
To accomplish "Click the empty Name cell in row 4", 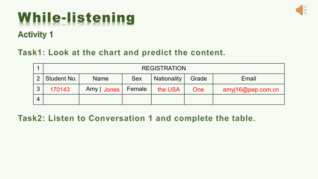I will point(101,99).
